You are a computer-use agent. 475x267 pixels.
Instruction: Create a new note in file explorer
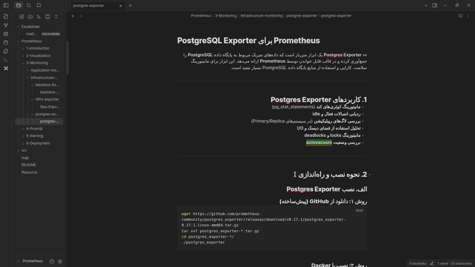(22, 17)
